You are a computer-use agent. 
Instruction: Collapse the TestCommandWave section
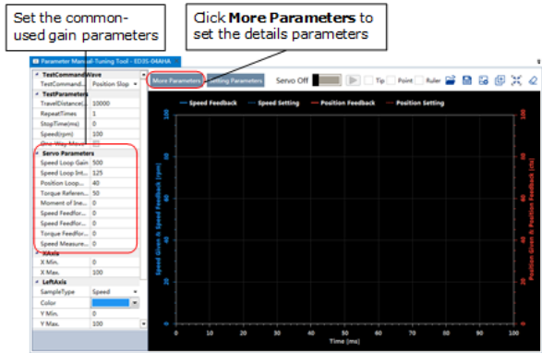click(x=37, y=75)
